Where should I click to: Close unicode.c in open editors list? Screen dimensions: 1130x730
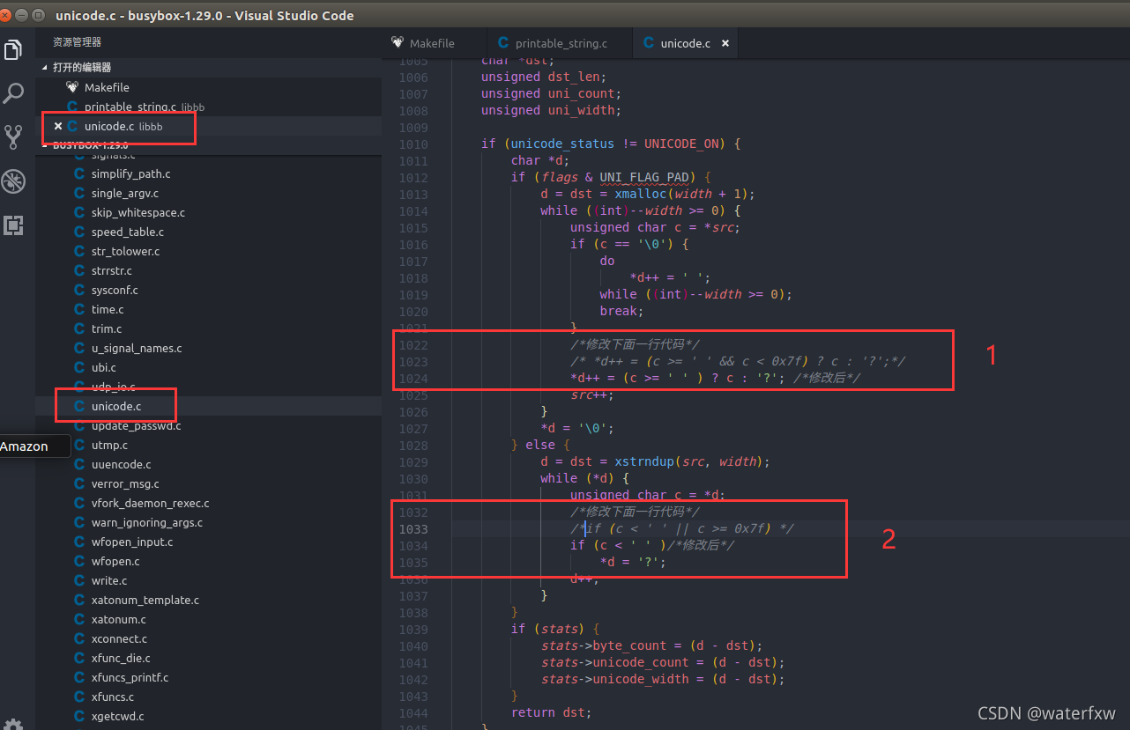point(58,126)
